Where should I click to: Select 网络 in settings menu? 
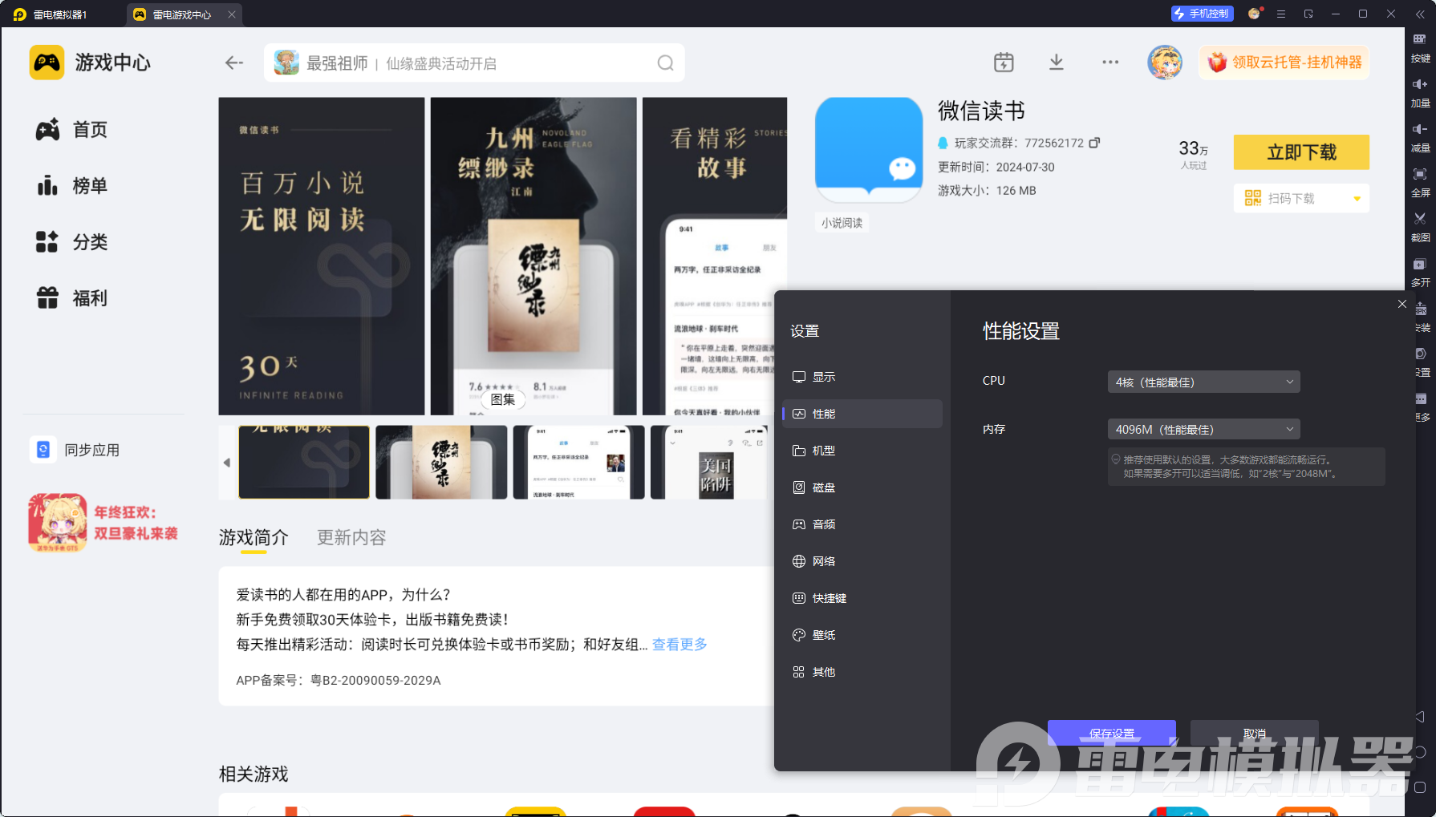click(862, 561)
